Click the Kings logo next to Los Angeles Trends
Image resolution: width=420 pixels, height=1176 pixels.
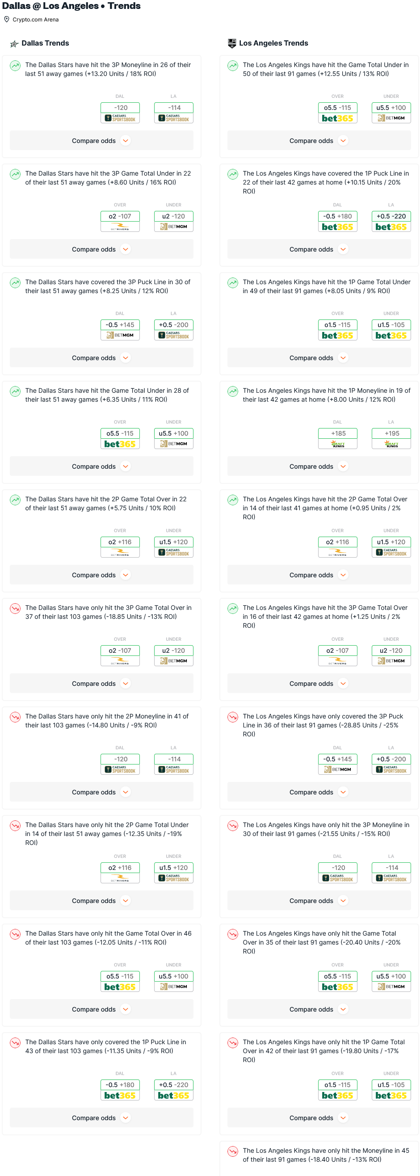click(232, 43)
